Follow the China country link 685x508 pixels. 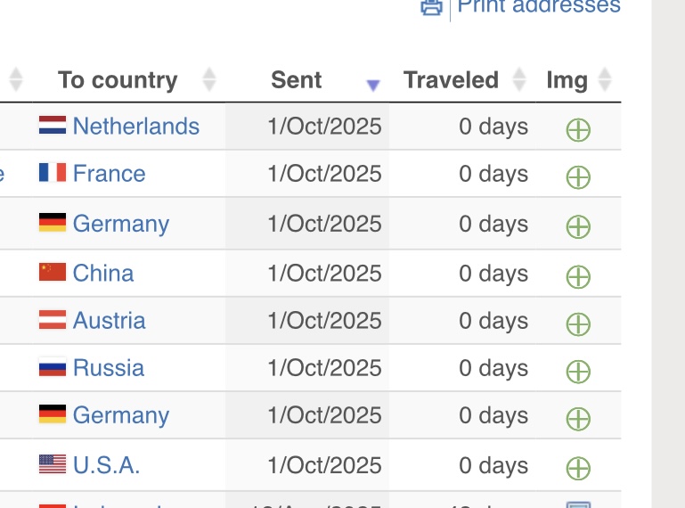(103, 273)
